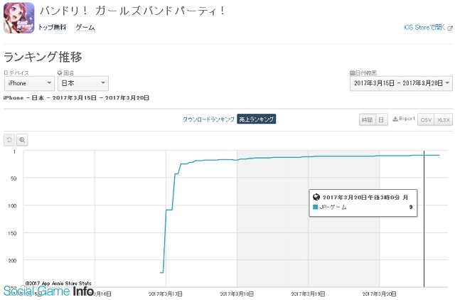The height and width of the screenshot is (300, 455).
Task: Click the chart reset zoom icon
Action: pyautogui.click(x=9, y=140)
